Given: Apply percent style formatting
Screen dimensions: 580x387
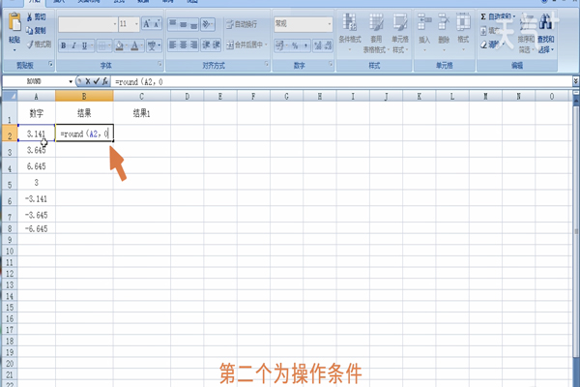Looking at the screenshot, I should click(x=295, y=45).
